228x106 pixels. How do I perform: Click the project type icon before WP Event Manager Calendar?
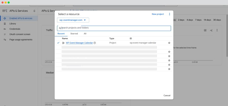[63, 43]
